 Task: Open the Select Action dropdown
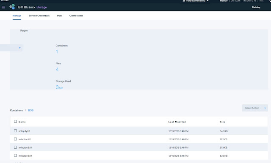point(255,108)
